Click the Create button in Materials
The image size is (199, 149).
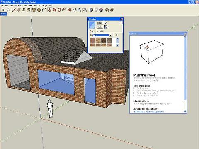click(100, 23)
